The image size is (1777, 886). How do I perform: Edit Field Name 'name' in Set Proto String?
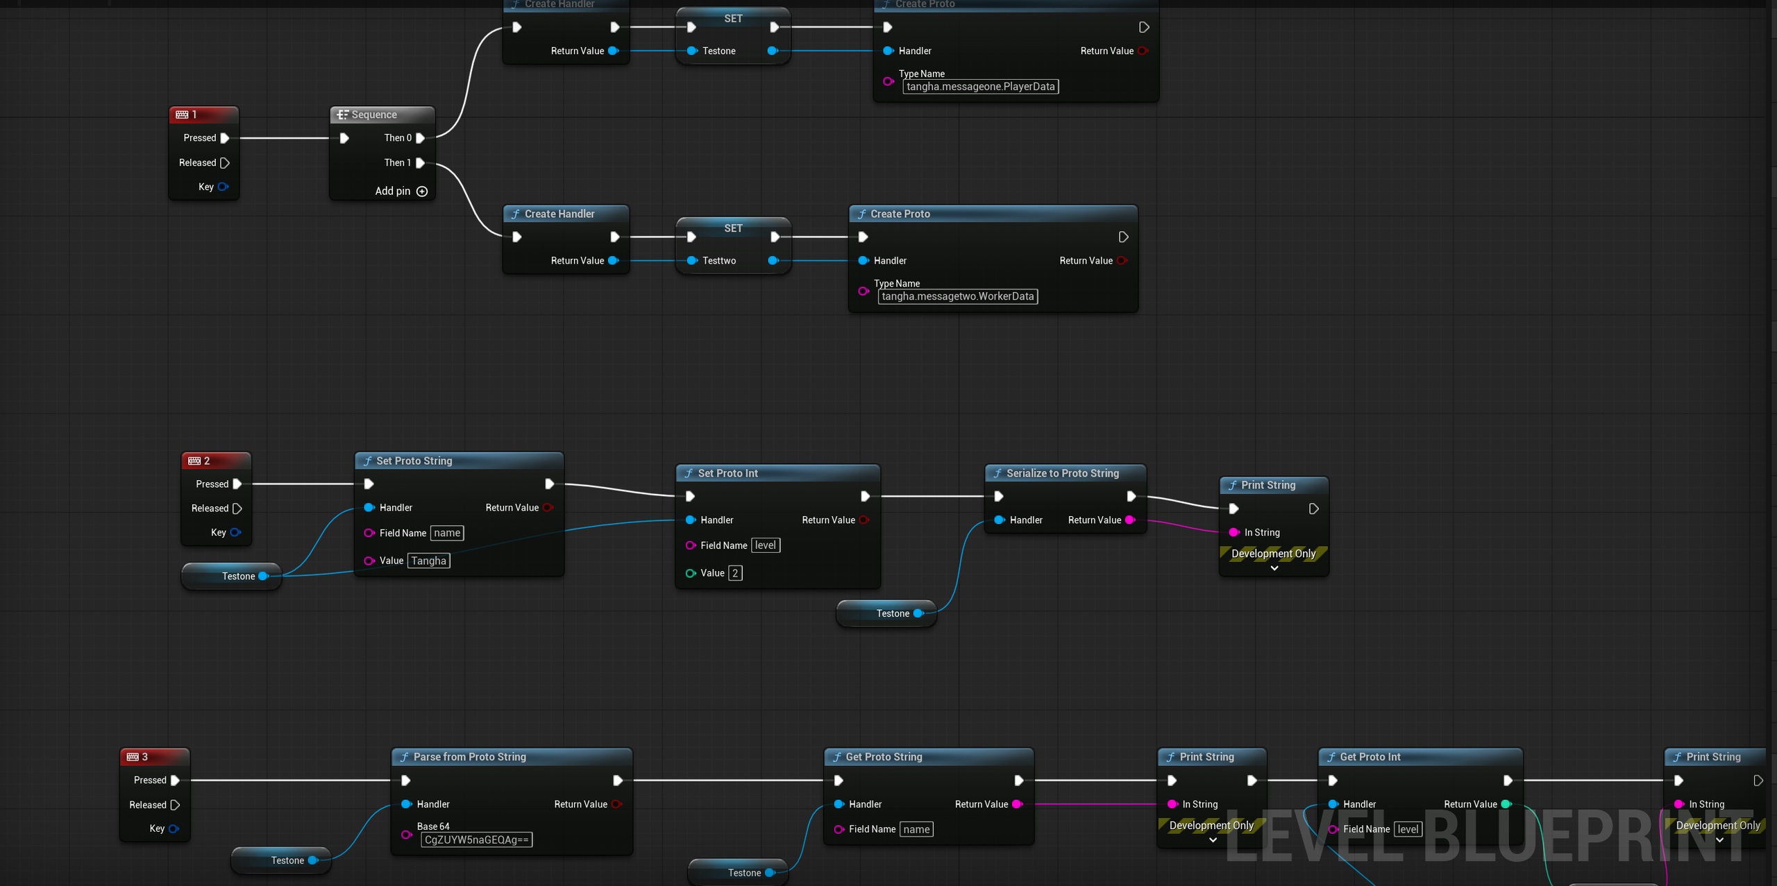pos(447,533)
